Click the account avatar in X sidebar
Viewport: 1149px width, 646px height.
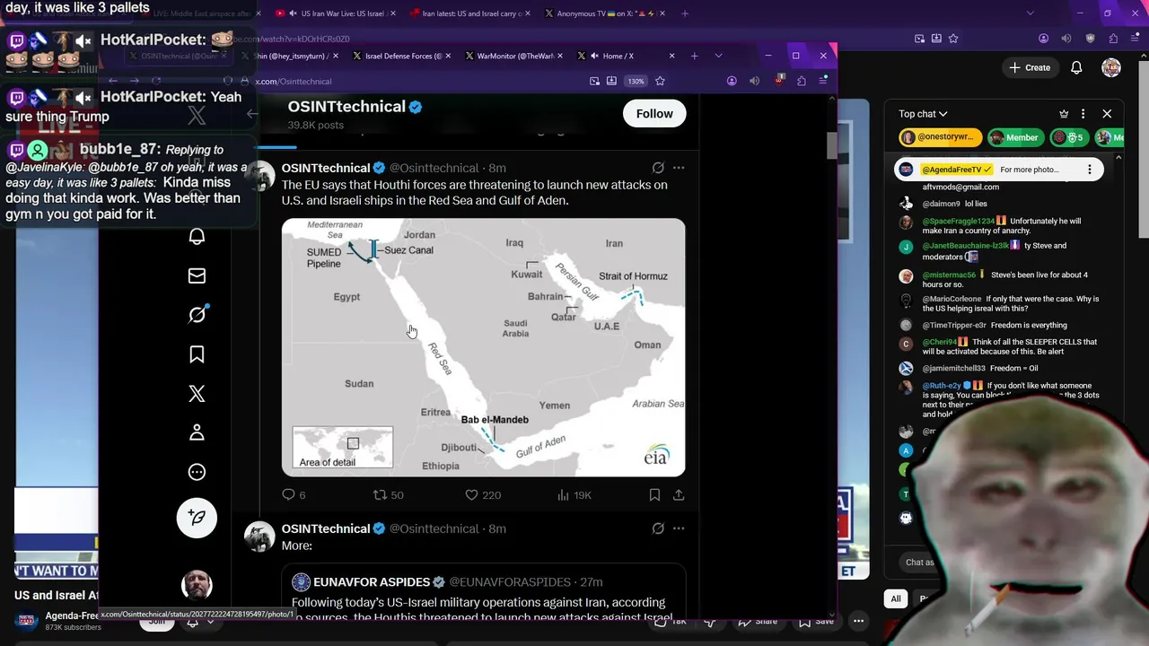click(197, 585)
